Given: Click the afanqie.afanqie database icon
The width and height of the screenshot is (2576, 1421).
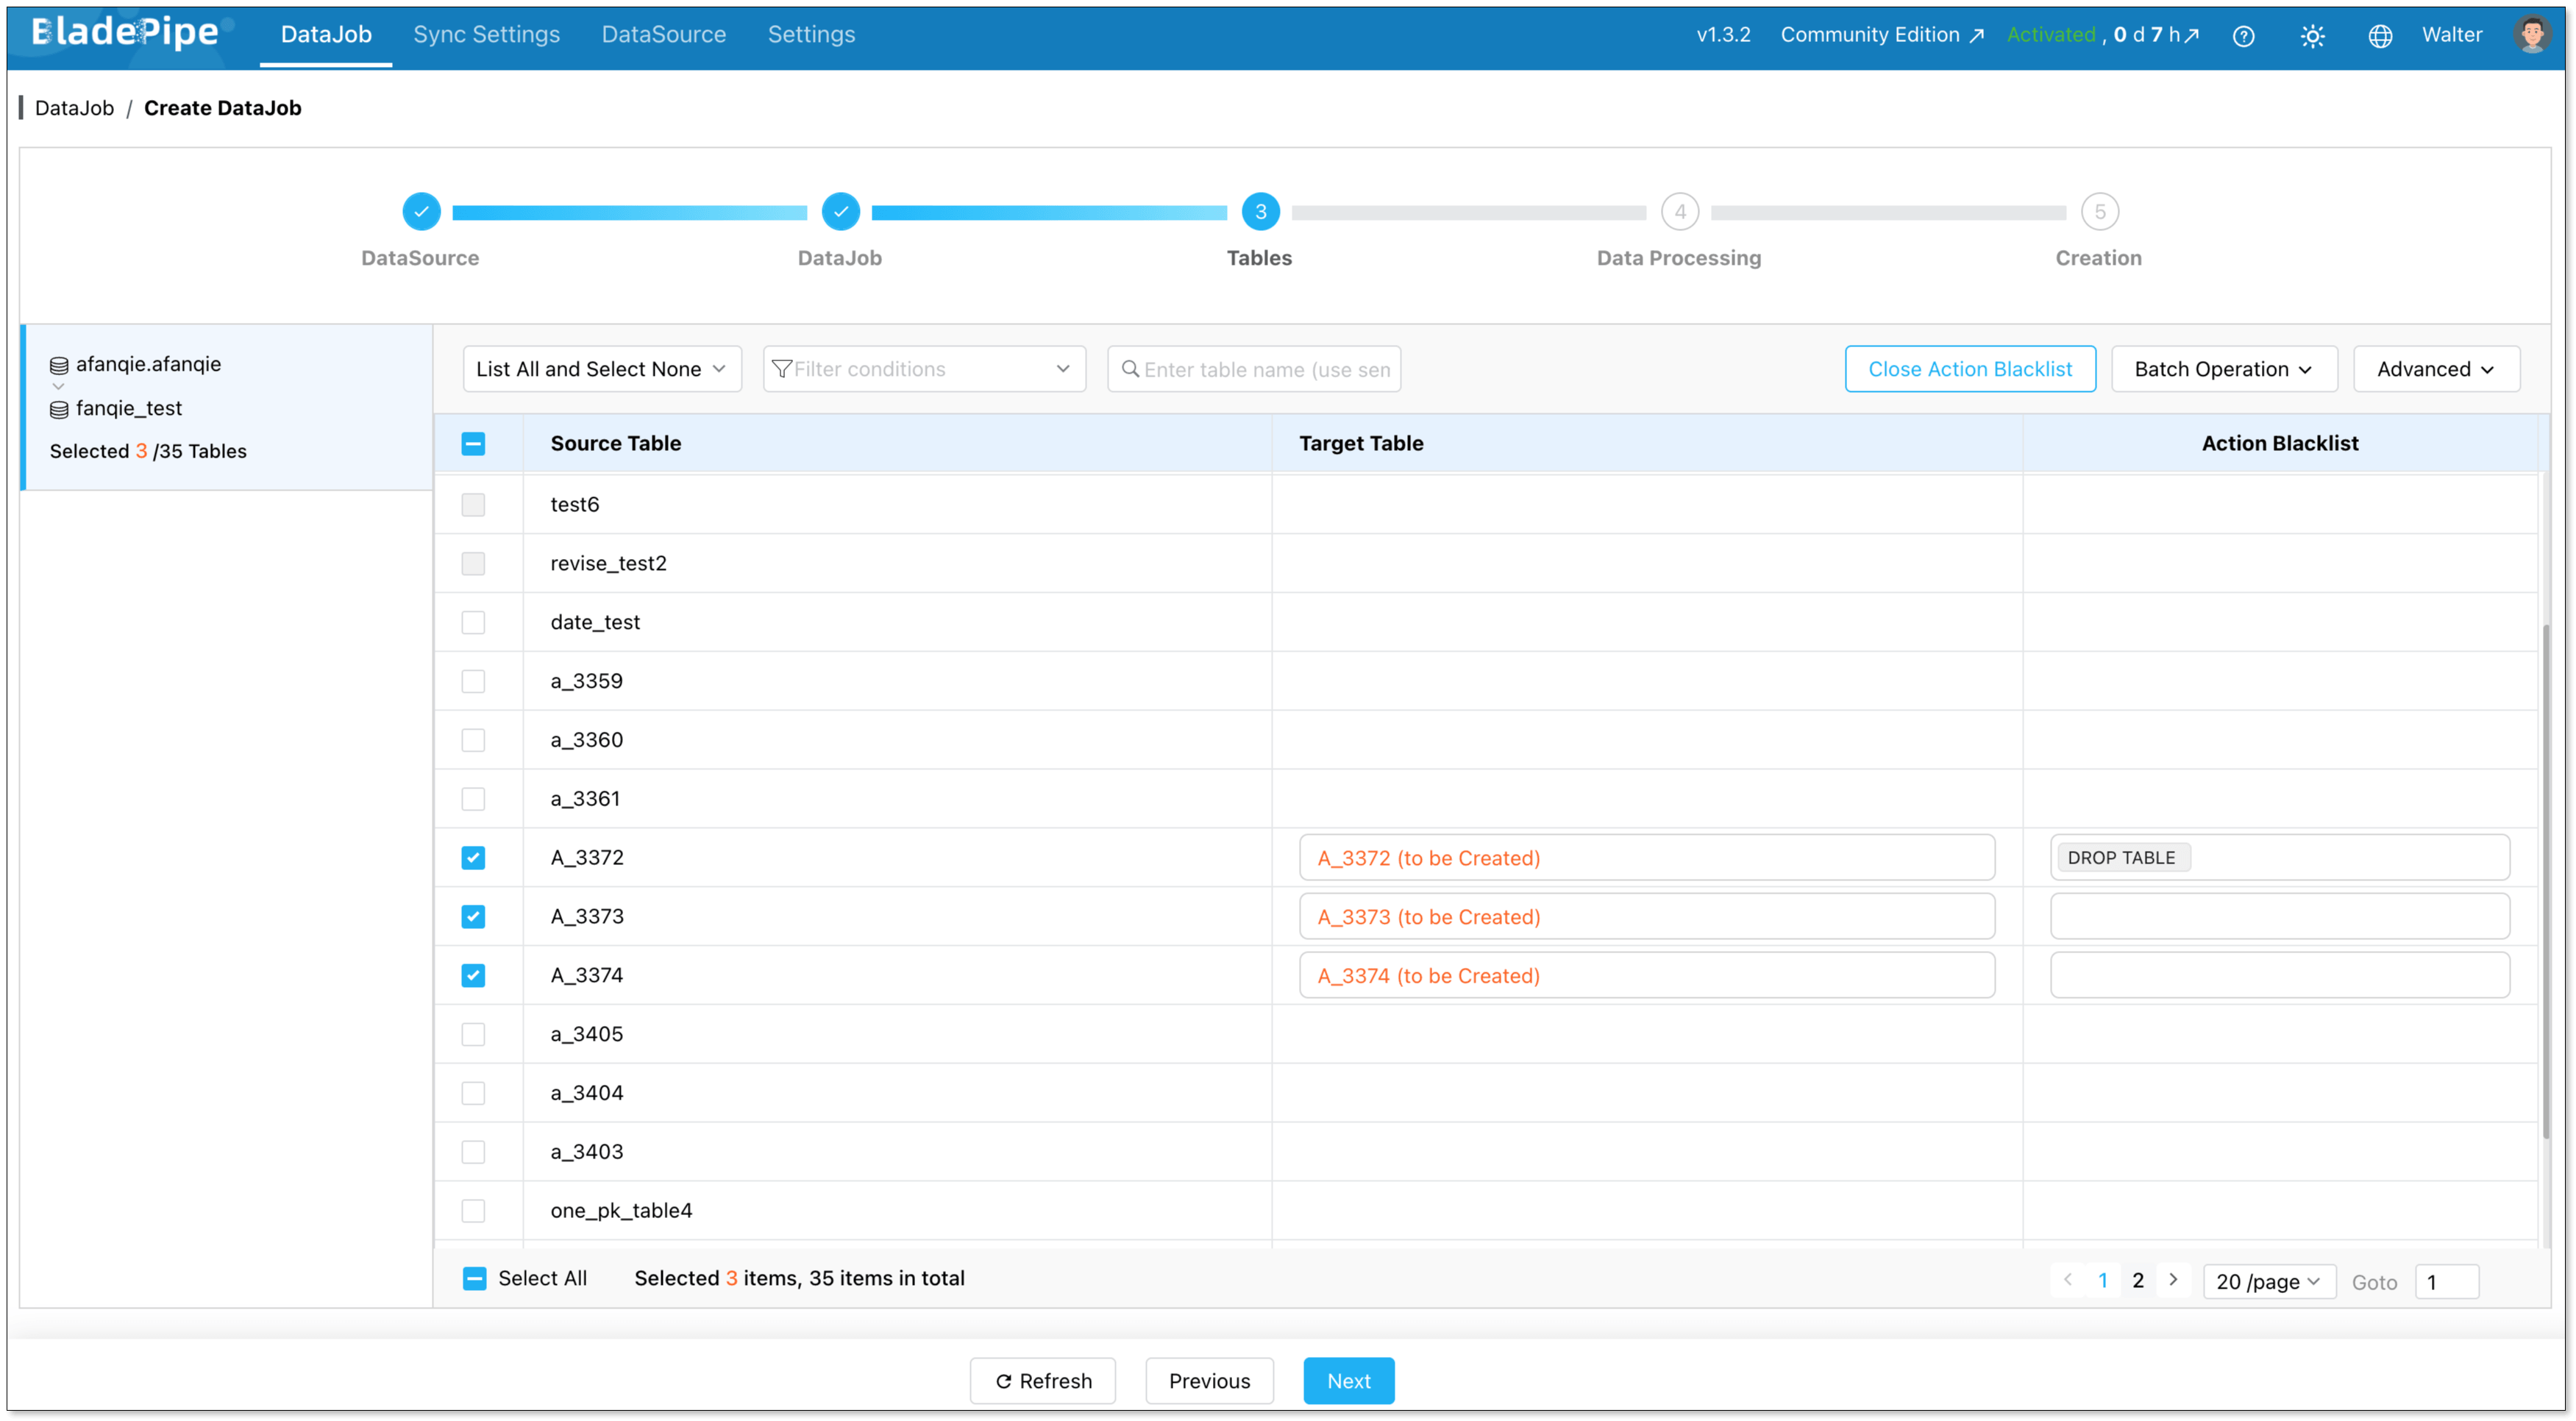Looking at the screenshot, I should point(59,365).
